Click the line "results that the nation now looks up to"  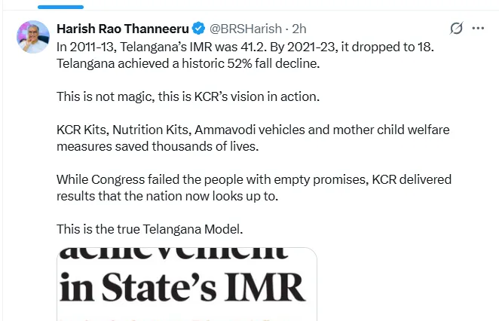pyautogui.click(x=167, y=196)
